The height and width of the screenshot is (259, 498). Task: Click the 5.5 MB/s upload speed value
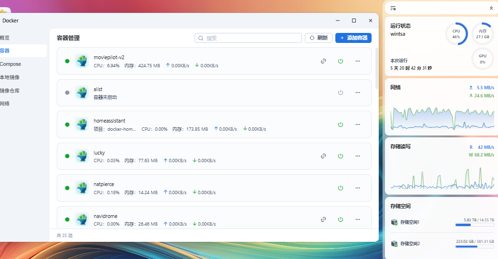pos(485,88)
